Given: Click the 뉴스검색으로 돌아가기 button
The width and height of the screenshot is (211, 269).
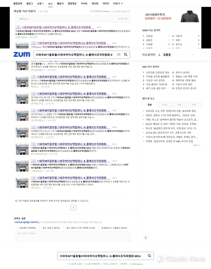Looking at the screenshot, I should tap(121, 11).
